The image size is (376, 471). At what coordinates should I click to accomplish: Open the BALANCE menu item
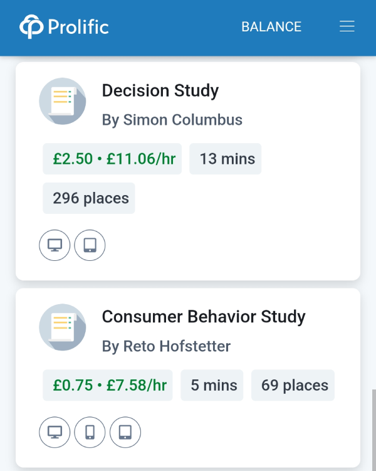(271, 27)
